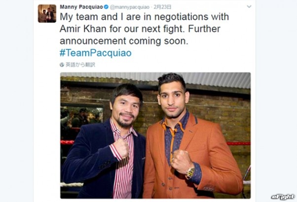The width and height of the screenshot is (297, 202).
Task: Open the attached photo of two boxers
Action: point(155,135)
